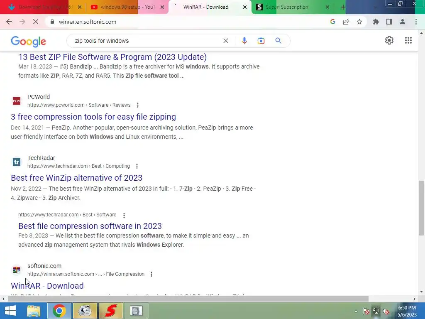The image size is (425, 319).
Task: Click the TechRadar site favicon
Action: tap(17, 162)
